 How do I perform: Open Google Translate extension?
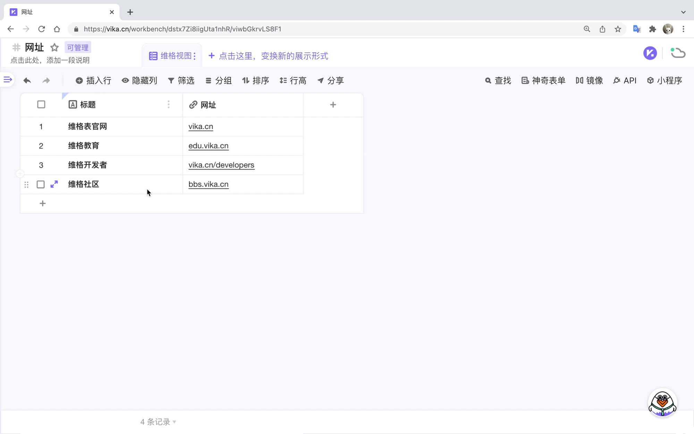[x=637, y=29]
